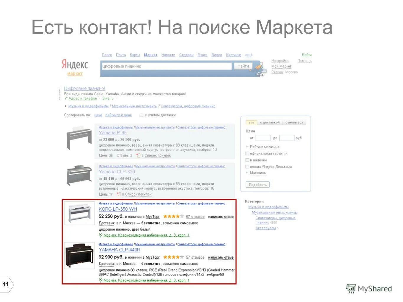Viewport: 403px width, 302px height.
Task: Open the 'KORG LP-350 WH' offer title
Action: click(x=118, y=209)
